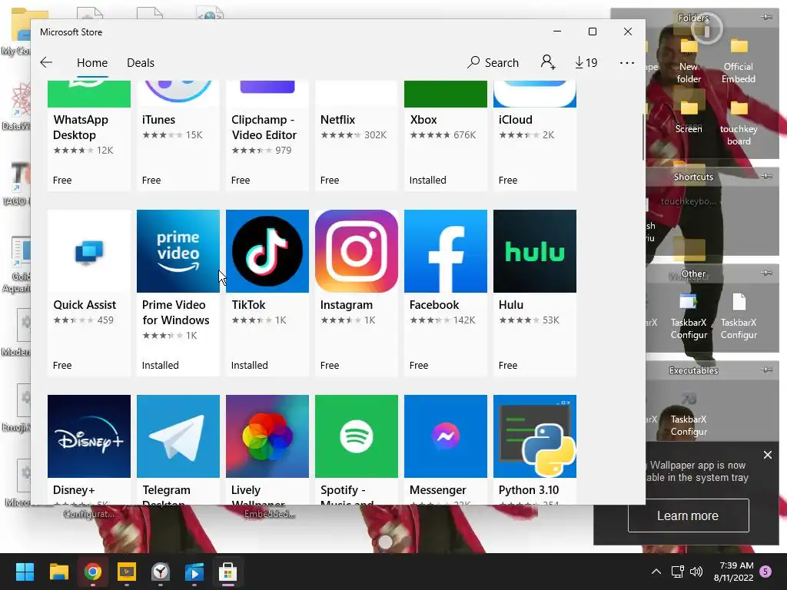Open the yellow slideshow app on the taskbar
This screenshot has height=590, width=787.
[x=127, y=572]
